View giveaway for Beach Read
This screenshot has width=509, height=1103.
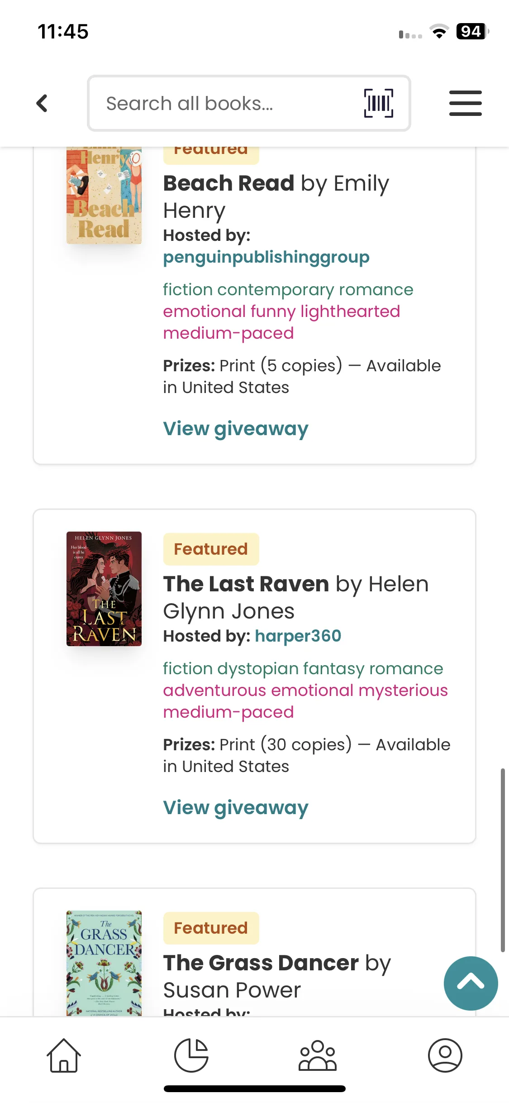236,428
